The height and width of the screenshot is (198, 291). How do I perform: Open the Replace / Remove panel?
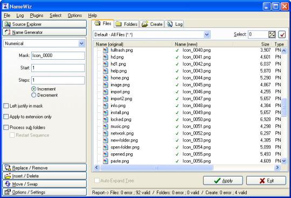pyautogui.click(x=44, y=168)
